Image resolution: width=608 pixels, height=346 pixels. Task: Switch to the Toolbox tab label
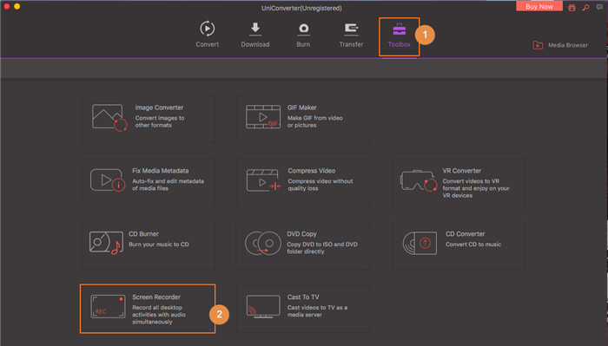coord(399,44)
